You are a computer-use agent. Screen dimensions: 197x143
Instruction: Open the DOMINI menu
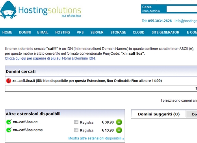25,32
